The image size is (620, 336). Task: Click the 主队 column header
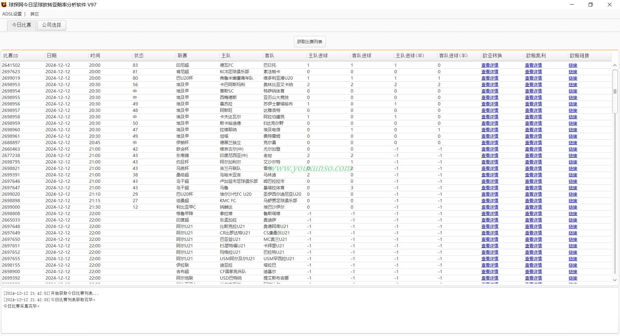(x=241, y=56)
